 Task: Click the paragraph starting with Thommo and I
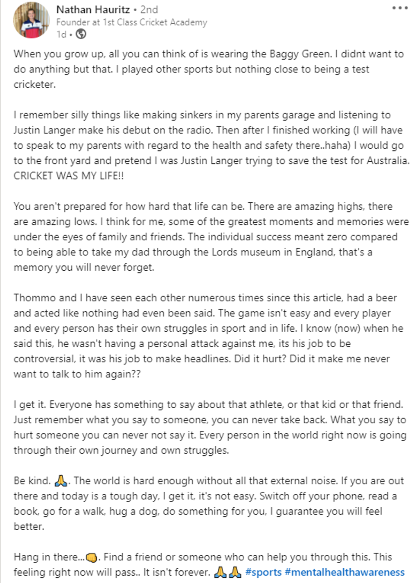(x=209, y=336)
